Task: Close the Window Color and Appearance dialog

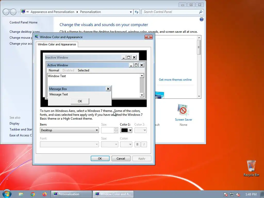Action: pos(148,37)
